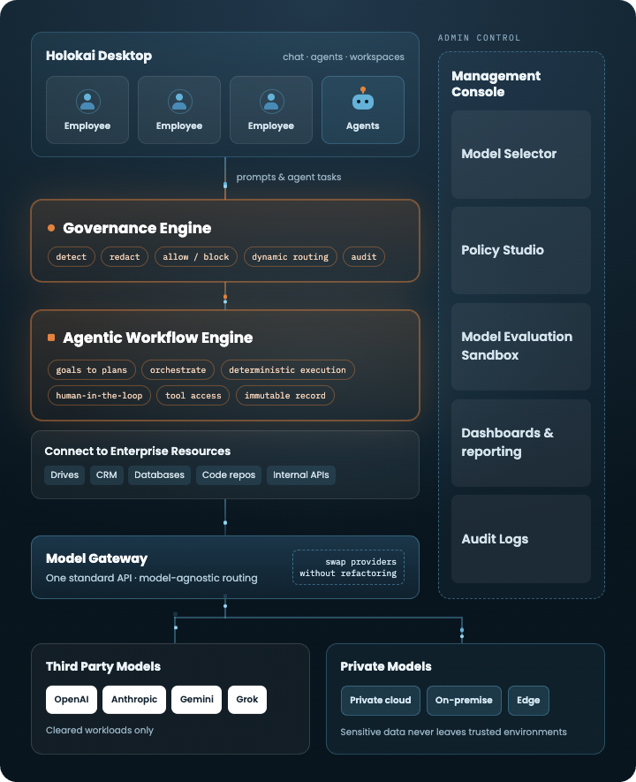Choose the Databases resource tag
The width and height of the screenshot is (636, 782).
tap(160, 475)
